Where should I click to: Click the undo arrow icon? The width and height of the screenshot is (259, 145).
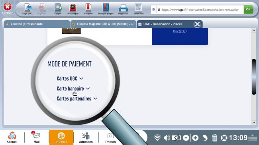click(205, 138)
